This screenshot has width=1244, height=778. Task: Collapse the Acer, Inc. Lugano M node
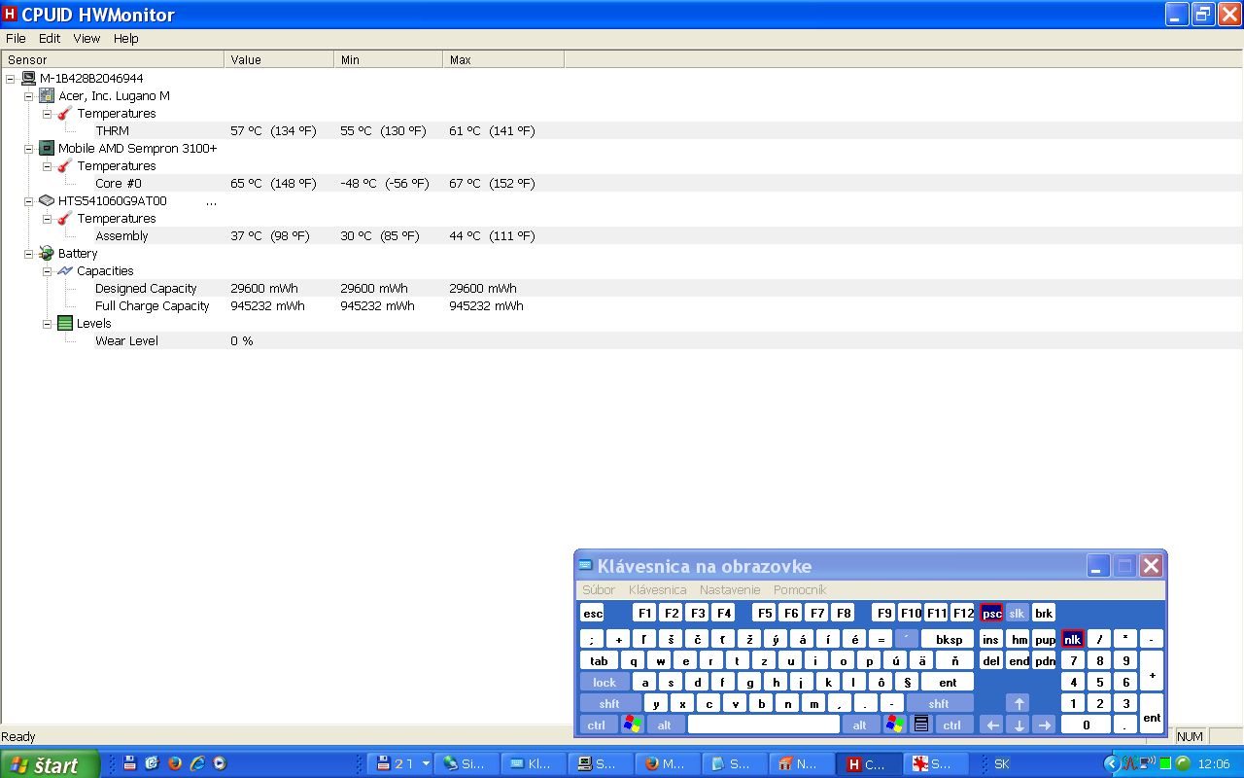(x=28, y=96)
